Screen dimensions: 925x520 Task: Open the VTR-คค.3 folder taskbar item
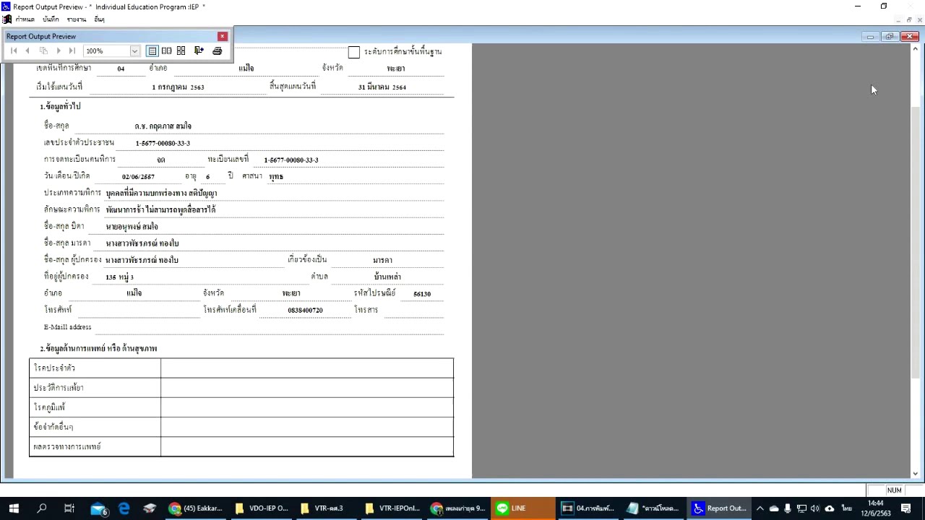[327, 508]
